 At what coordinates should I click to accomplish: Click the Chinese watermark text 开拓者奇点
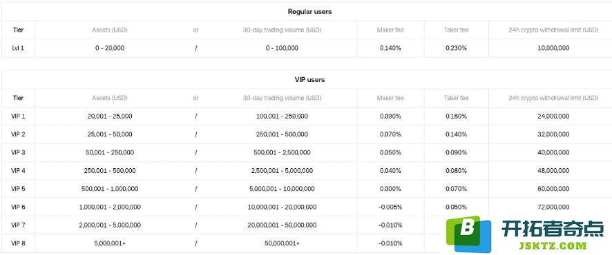pyautogui.click(x=553, y=229)
